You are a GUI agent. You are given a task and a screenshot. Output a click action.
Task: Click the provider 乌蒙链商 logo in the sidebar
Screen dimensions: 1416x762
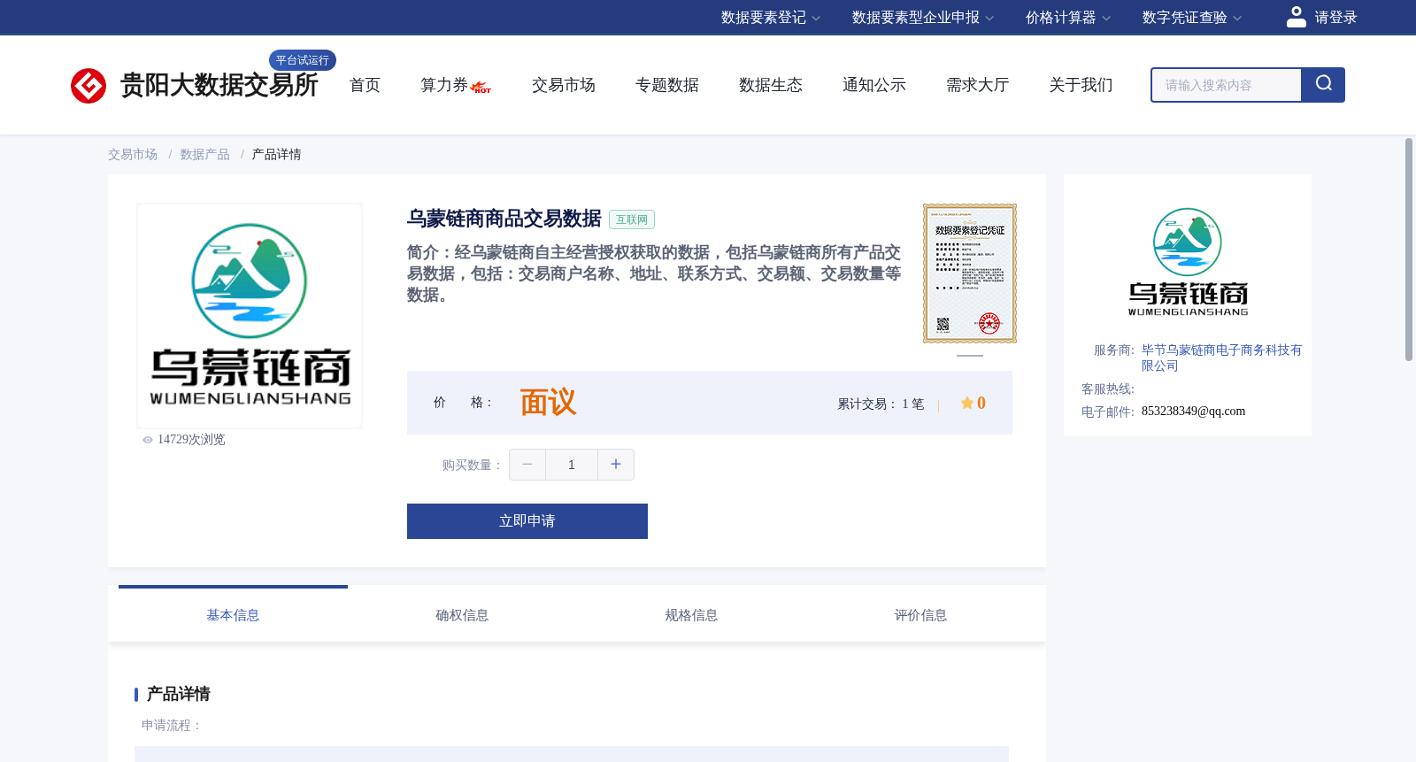(x=1188, y=262)
